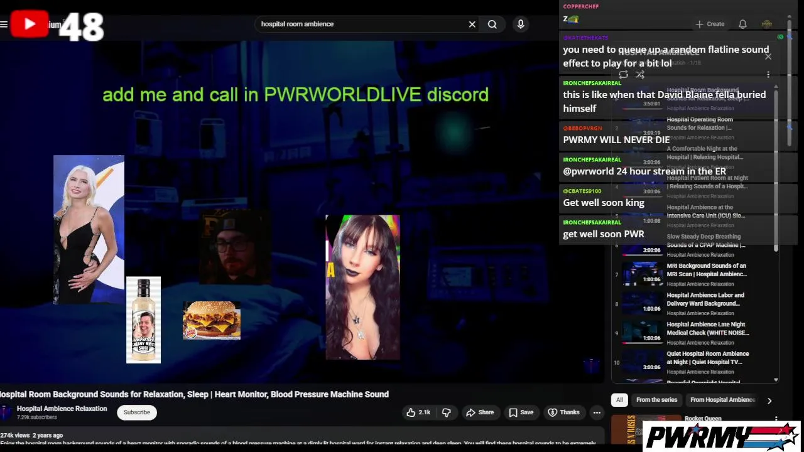The image size is (804, 452).
Task: Select the 'From the series' chip
Action: pos(657,400)
